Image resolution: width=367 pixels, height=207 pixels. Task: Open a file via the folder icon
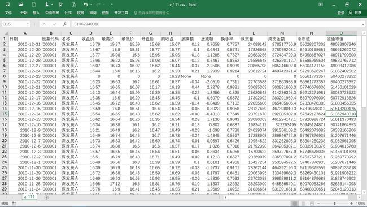20,5
